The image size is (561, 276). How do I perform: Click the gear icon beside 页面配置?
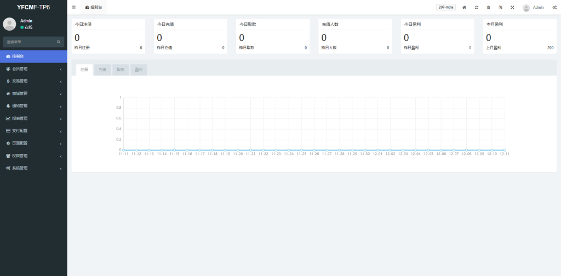coord(8,143)
